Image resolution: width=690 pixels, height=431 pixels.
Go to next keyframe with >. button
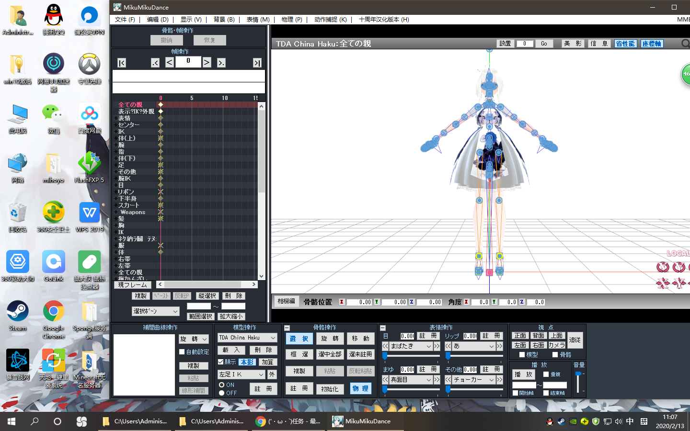coord(221,63)
